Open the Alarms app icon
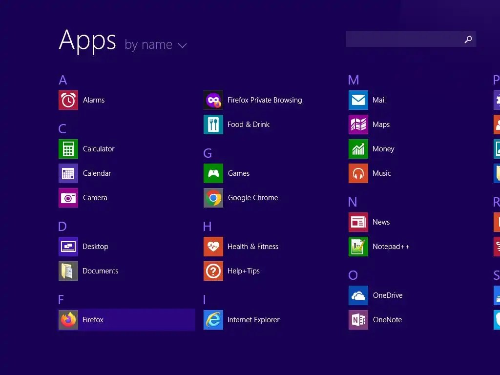500x375 pixels. click(x=68, y=100)
